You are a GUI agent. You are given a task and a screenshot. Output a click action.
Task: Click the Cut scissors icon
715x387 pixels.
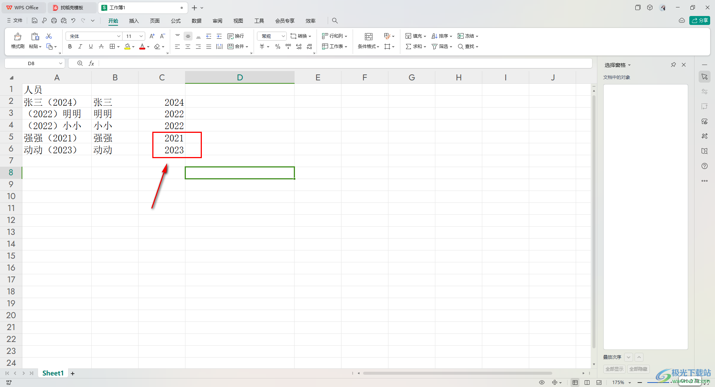pos(49,36)
